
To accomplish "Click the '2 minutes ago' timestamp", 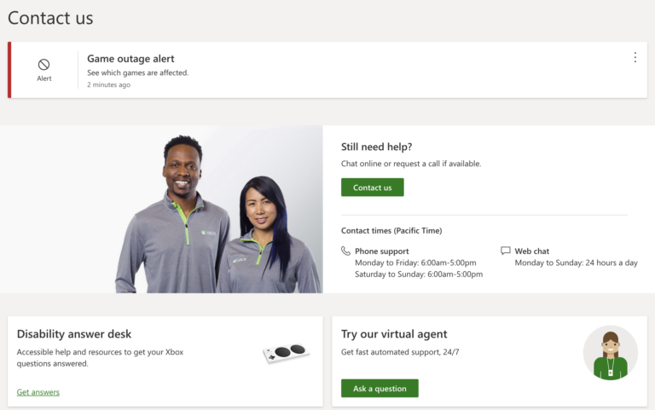I will coord(108,85).
